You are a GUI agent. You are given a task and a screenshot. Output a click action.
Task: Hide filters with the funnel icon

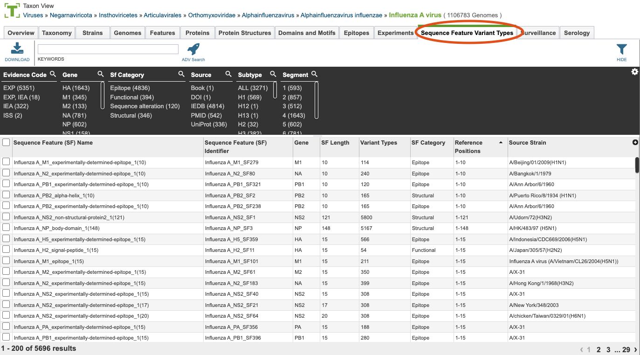click(621, 49)
